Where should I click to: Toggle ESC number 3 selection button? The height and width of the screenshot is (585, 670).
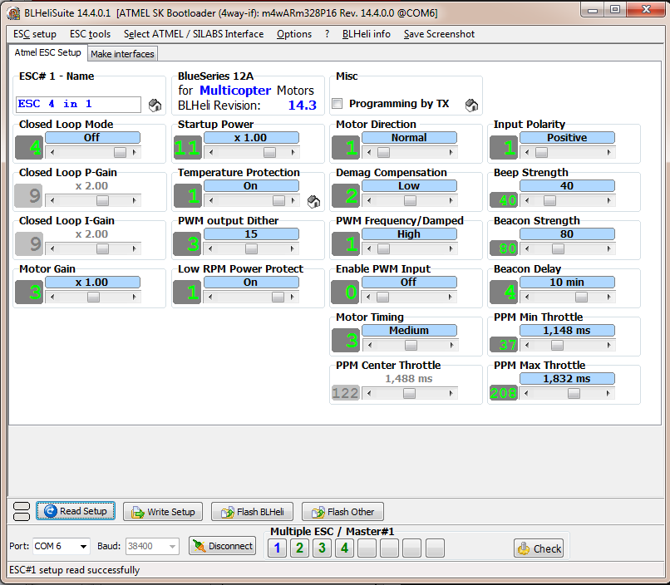tap(322, 548)
